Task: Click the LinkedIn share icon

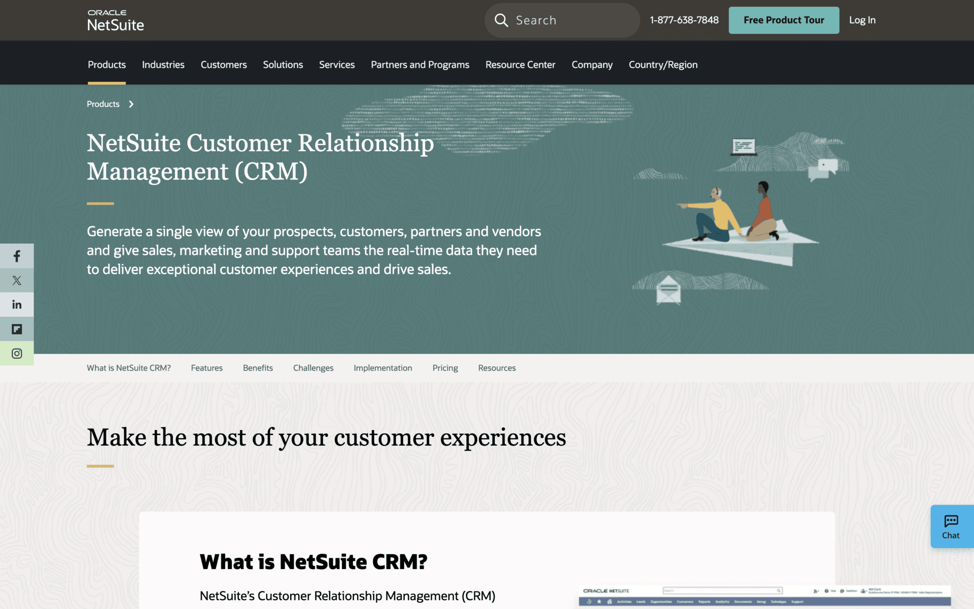Action: click(x=17, y=305)
